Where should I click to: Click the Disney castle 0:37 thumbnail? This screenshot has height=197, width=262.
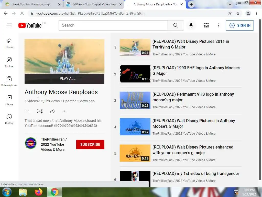click(135, 47)
